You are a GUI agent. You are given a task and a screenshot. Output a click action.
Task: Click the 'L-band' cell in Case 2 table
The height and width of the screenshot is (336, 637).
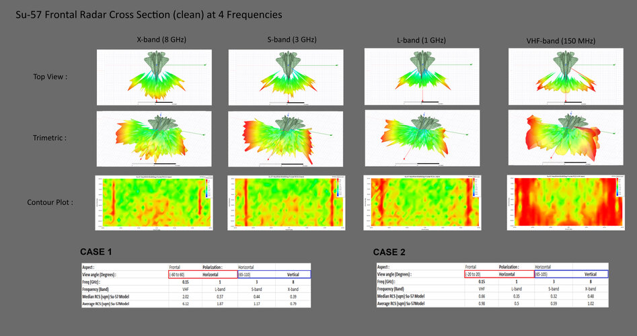tap(517, 289)
